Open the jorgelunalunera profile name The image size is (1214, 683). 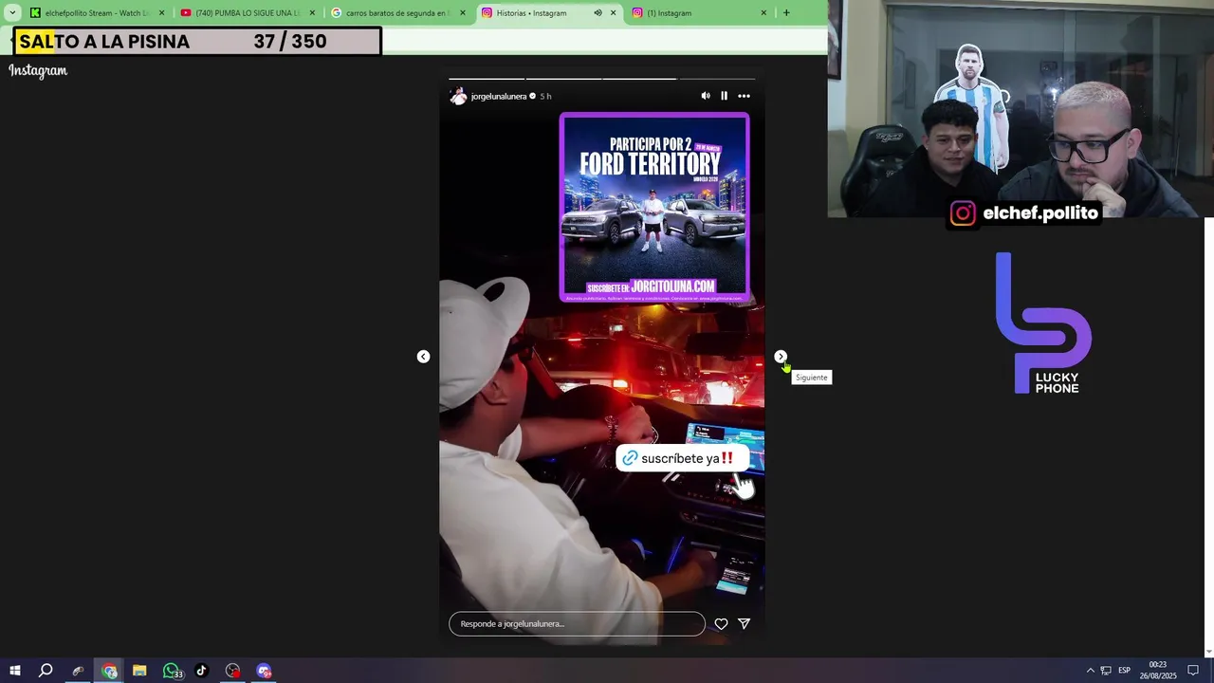click(x=498, y=96)
